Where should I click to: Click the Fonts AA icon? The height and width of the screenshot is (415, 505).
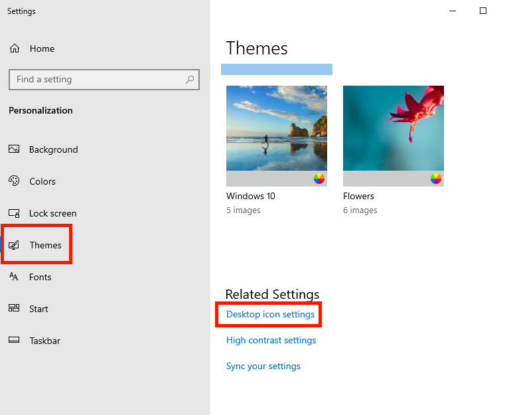pos(14,276)
